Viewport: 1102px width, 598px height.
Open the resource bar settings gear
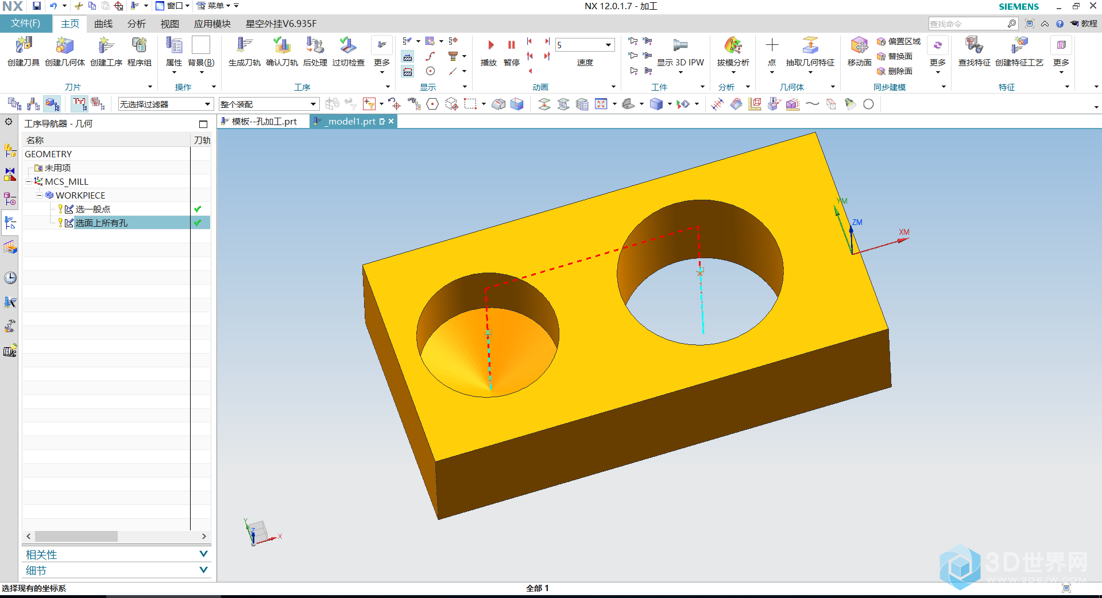pos(9,122)
